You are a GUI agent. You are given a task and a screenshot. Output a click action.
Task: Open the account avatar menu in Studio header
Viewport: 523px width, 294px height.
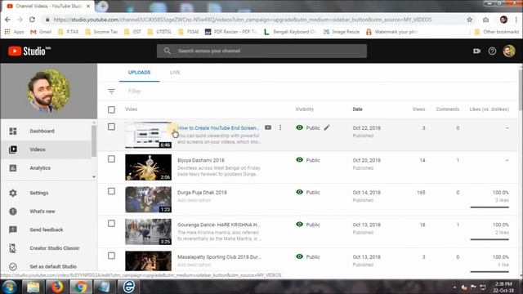coord(509,51)
